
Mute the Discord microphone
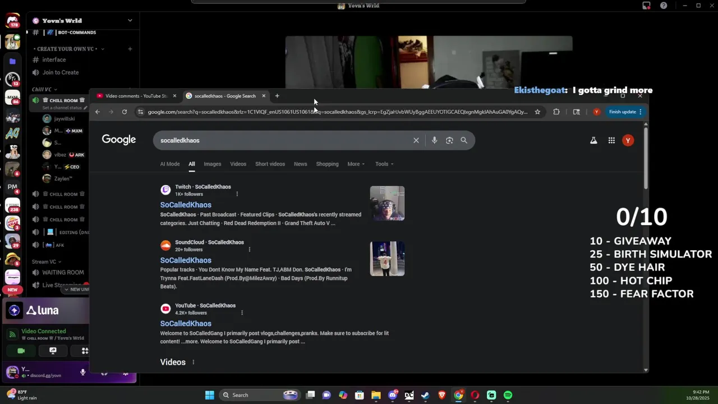click(x=83, y=372)
